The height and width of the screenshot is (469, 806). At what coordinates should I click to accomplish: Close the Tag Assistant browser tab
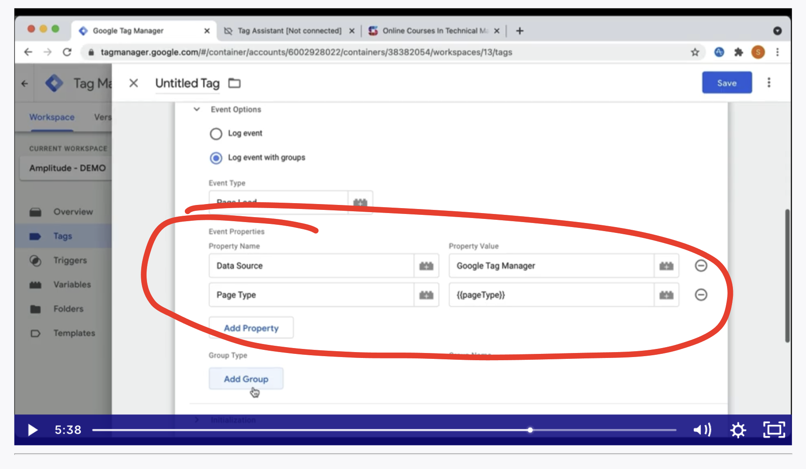[x=352, y=31]
